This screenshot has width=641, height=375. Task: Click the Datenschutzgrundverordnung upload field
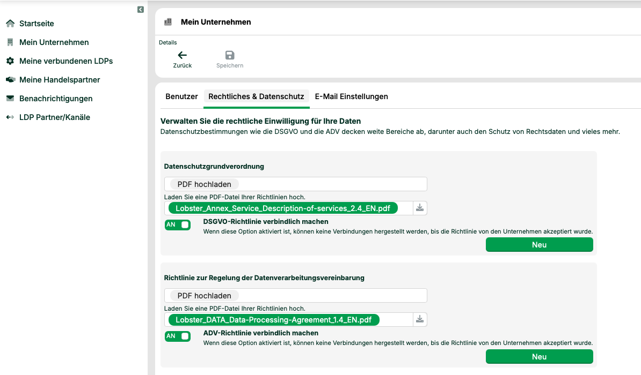(x=296, y=184)
